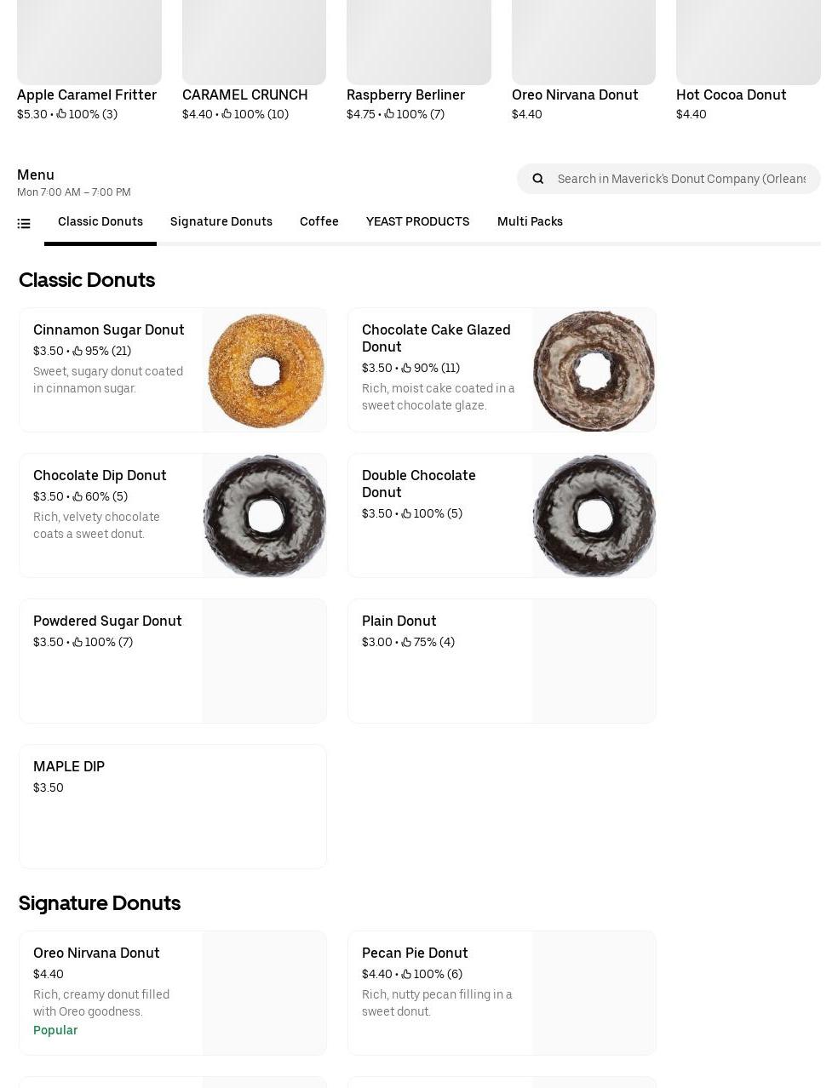View the Chocolate Cake Glazed Donut image
Viewport: 838px width, 1088px height.
(594, 370)
